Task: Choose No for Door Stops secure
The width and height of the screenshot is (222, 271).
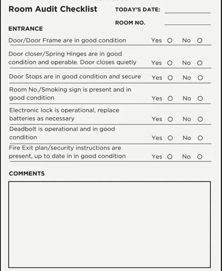Action: tap(200, 78)
